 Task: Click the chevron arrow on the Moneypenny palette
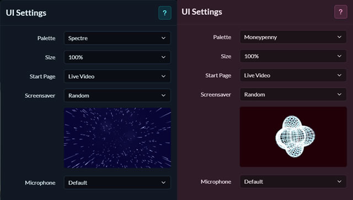[x=339, y=37]
